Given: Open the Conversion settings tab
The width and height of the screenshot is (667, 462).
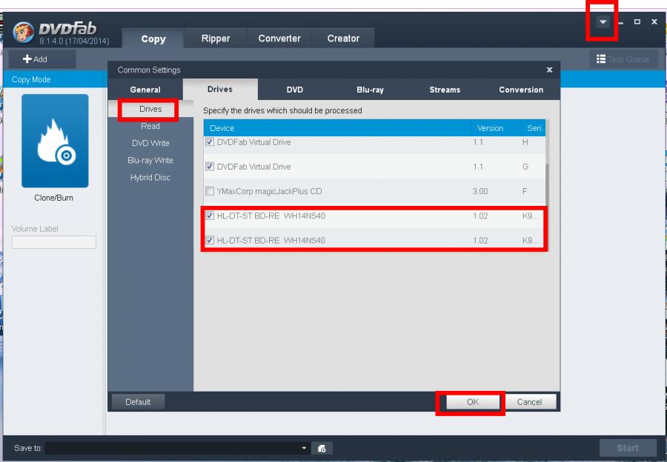Looking at the screenshot, I should [x=521, y=90].
